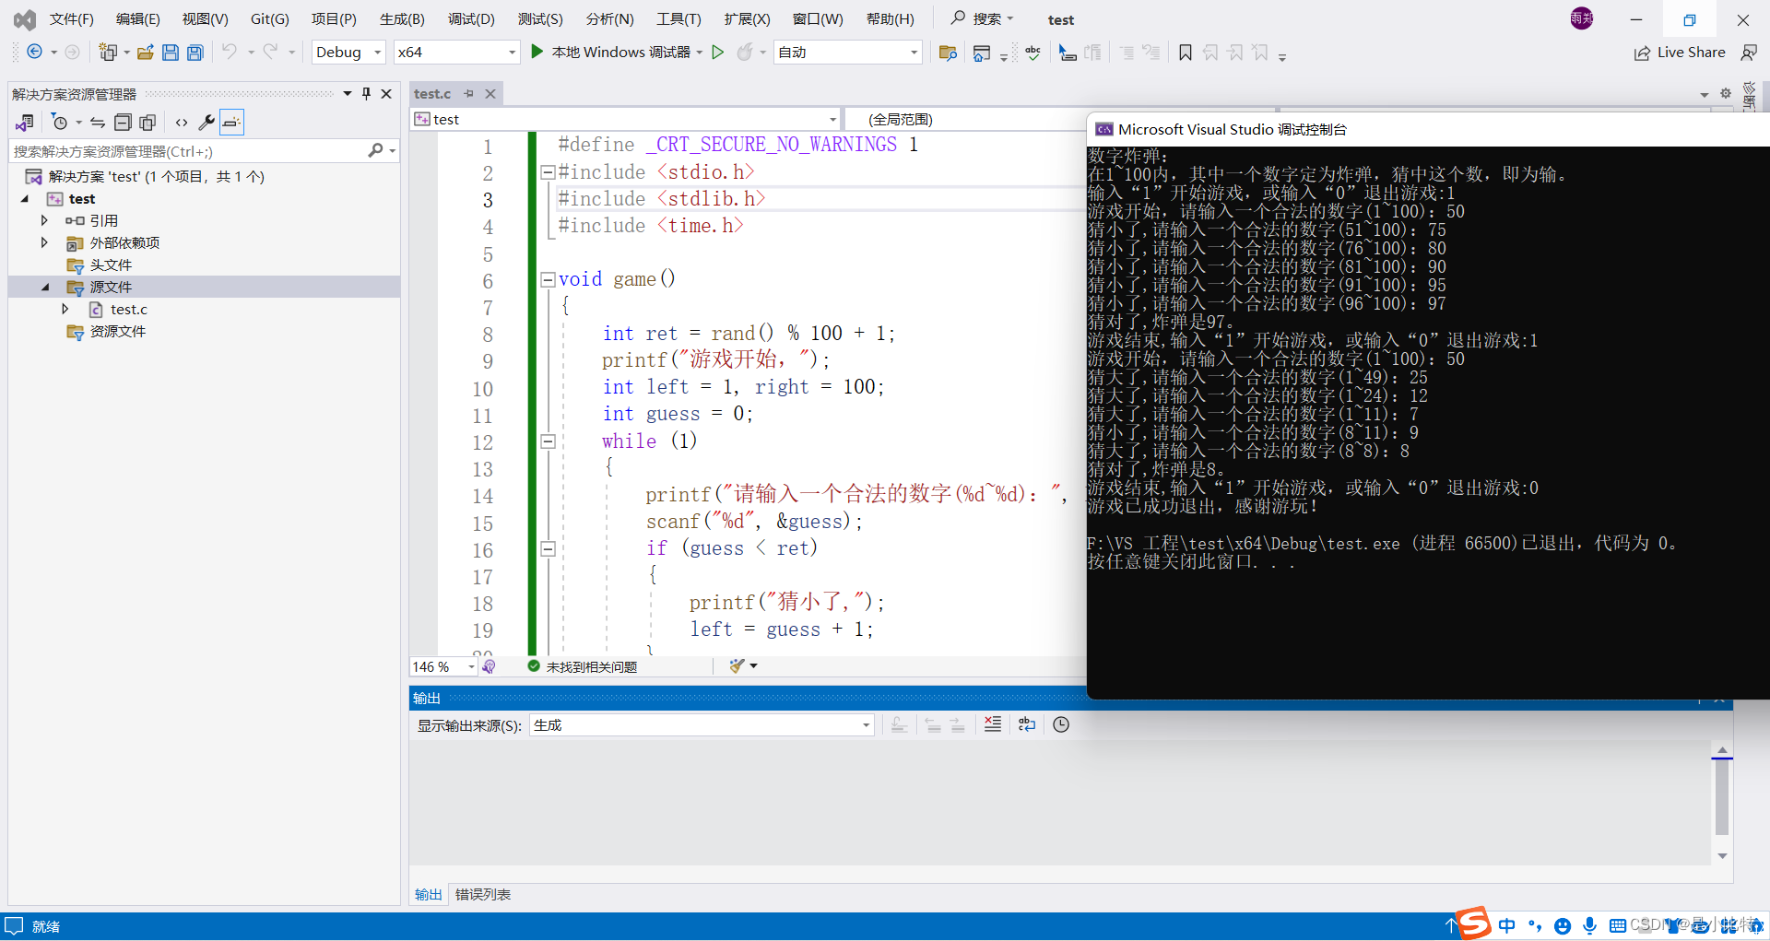Expand the test.c node in Solution Explorer
The height and width of the screenshot is (941, 1770).
(65, 310)
